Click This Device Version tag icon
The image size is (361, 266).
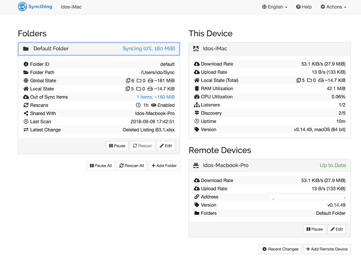[x=196, y=129]
